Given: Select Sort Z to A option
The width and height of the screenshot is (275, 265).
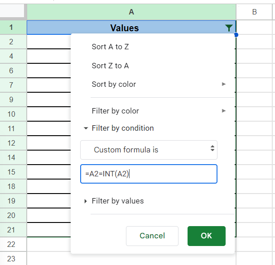Looking at the screenshot, I should coord(110,66).
